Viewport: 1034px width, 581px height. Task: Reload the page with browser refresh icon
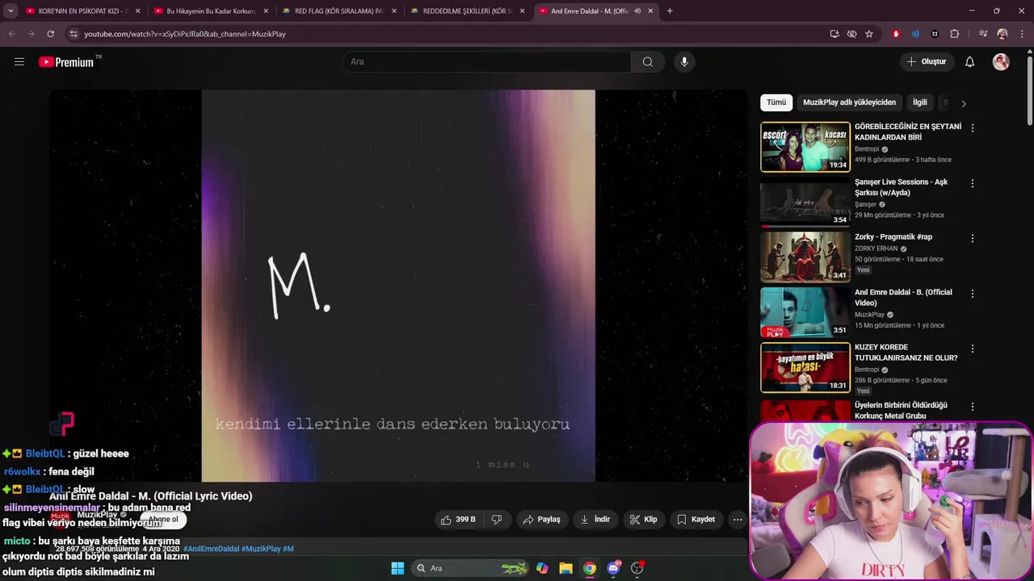(50, 34)
